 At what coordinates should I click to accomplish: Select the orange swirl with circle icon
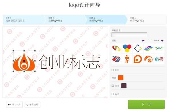tap(148, 59)
